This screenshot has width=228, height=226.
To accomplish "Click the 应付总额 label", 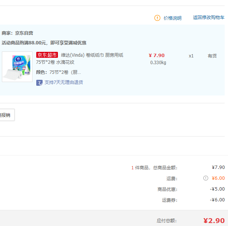I will pyautogui.click(x=167, y=221).
